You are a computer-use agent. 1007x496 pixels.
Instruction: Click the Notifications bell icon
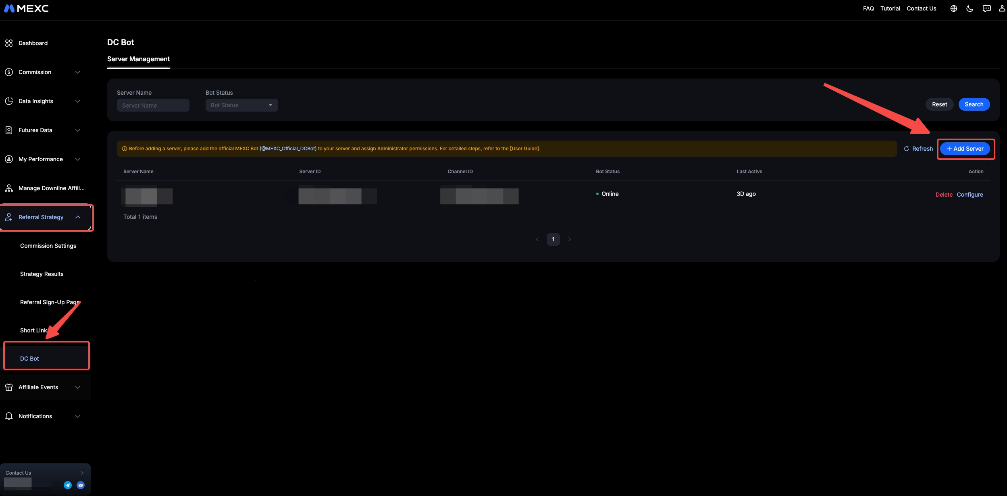point(9,416)
